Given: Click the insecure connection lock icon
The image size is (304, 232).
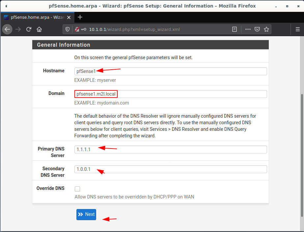Looking at the screenshot, I should pos(77,30).
